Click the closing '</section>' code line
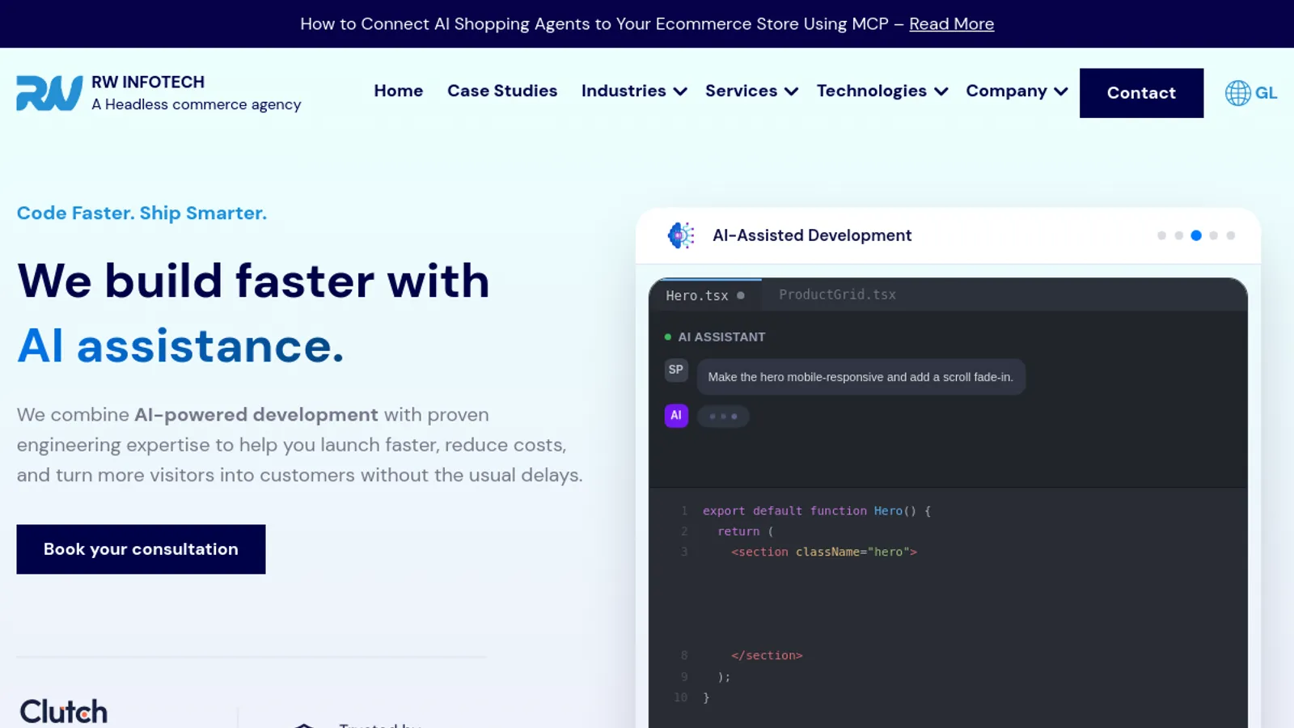The height and width of the screenshot is (728, 1294). [x=767, y=655]
